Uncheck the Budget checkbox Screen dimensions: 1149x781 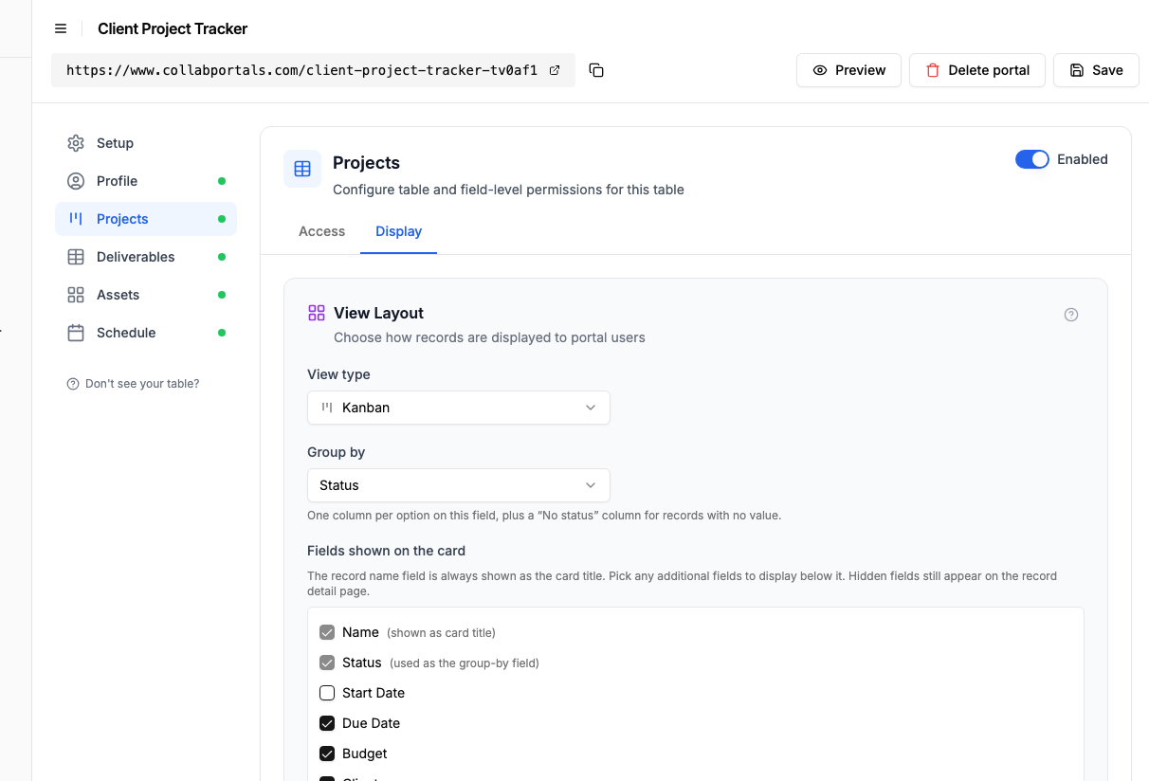point(327,754)
